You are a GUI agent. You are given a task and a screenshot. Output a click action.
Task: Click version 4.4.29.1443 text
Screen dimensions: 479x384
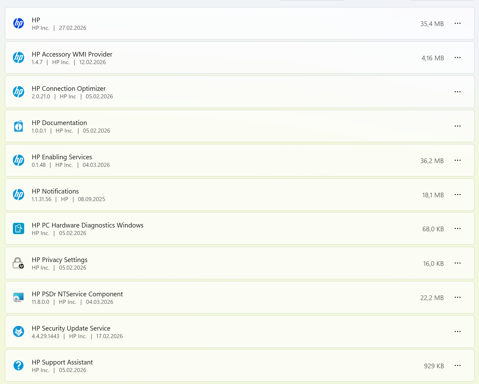46,336
